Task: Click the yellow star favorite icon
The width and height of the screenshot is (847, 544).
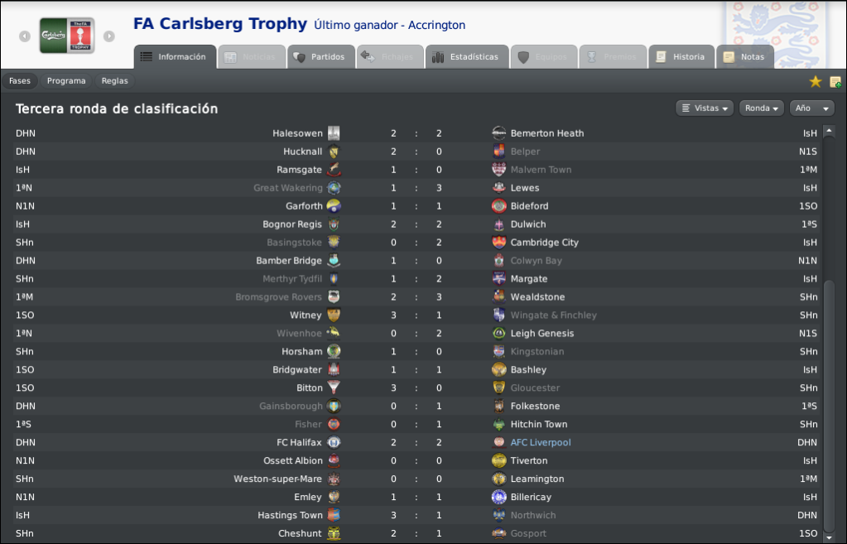Action: (x=816, y=82)
